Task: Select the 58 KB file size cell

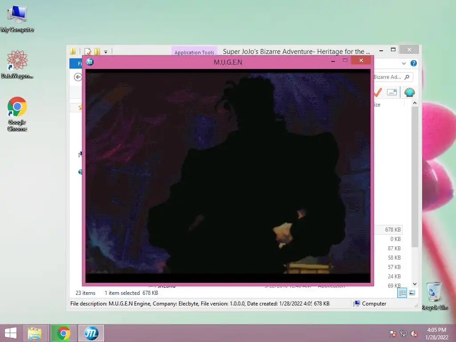Action: (394, 258)
